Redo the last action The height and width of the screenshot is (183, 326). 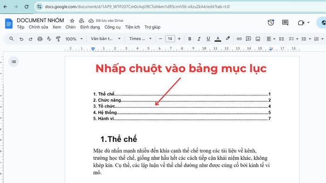pyautogui.click(x=30, y=39)
